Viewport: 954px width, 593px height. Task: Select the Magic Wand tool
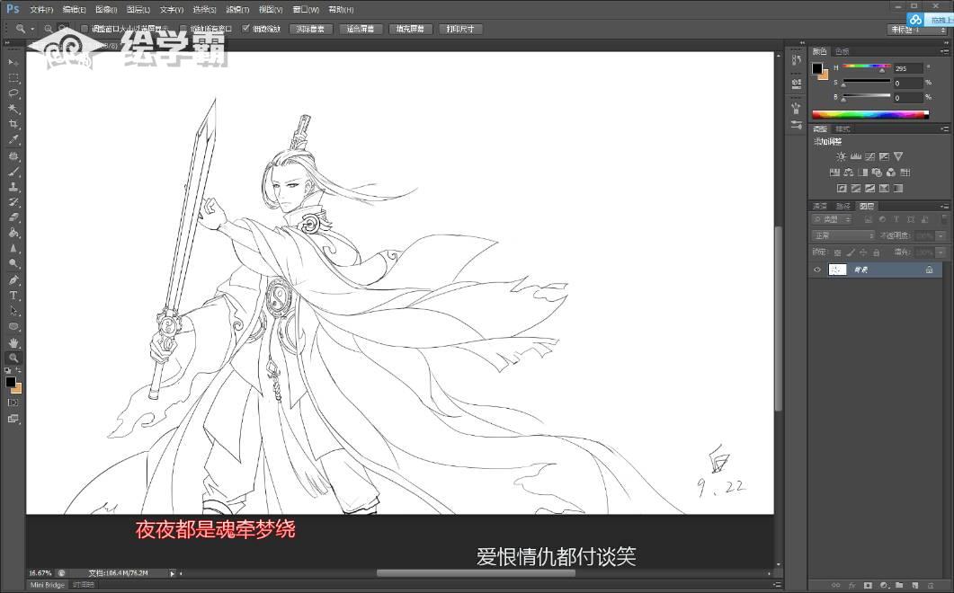(13, 109)
